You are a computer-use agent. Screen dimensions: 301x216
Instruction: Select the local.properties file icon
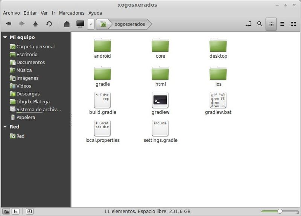point(102,128)
